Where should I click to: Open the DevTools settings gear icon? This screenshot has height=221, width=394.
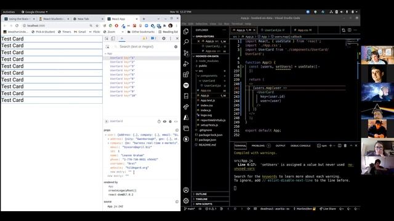coord(164,38)
